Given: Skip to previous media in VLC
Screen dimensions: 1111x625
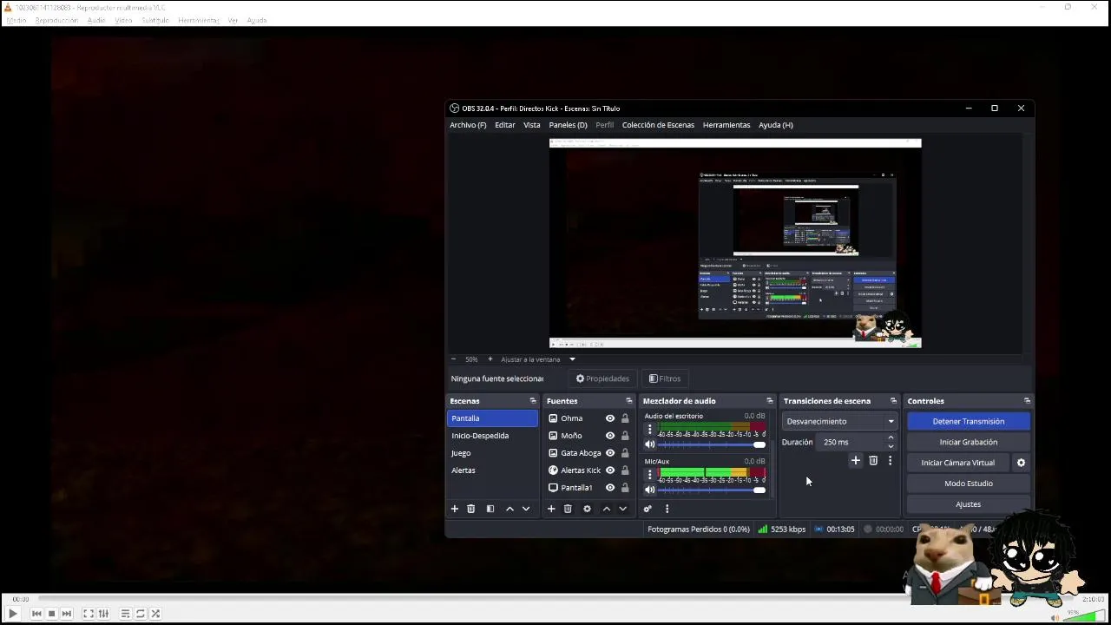Looking at the screenshot, I should 36,614.
